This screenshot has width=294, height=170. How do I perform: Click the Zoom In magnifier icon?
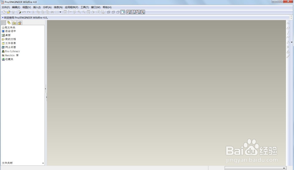[x=79, y=12]
